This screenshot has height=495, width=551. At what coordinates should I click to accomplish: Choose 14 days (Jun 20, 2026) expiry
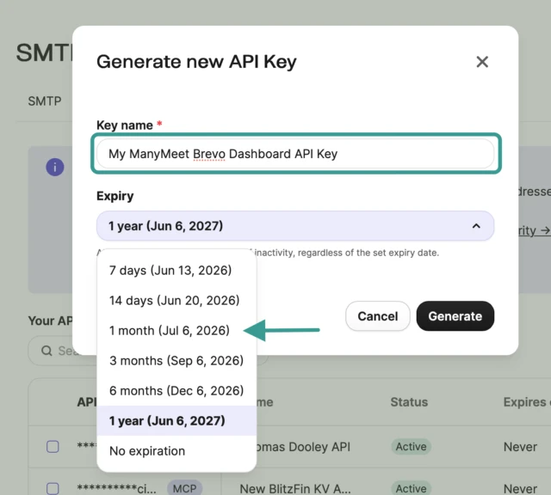[x=176, y=301]
